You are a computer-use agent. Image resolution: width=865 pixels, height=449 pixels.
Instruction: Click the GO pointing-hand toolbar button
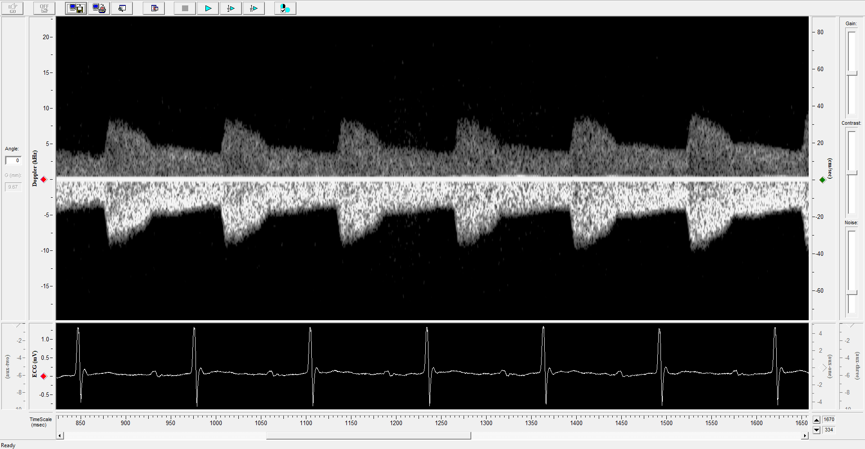[13, 8]
